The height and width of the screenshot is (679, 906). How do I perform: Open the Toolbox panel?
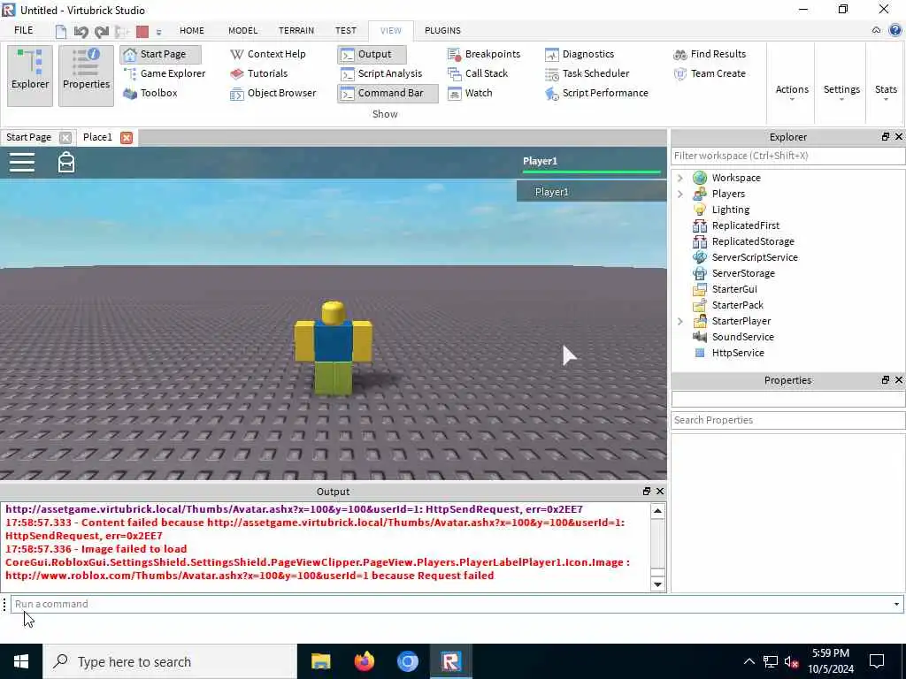coord(150,93)
